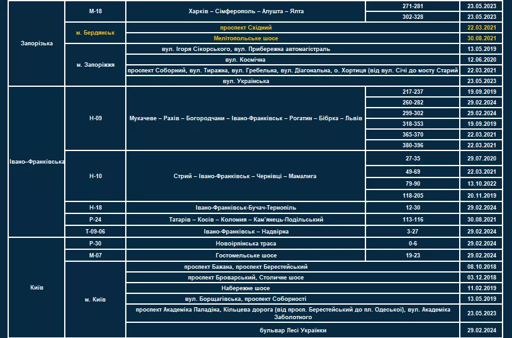Viewport: 512px width, 338px height.
Task: Click the Мукачеве – Рахів – Львів route name
Action: coord(246,118)
